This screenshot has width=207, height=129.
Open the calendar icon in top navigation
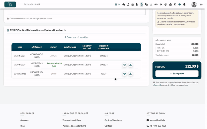(132, 4)
